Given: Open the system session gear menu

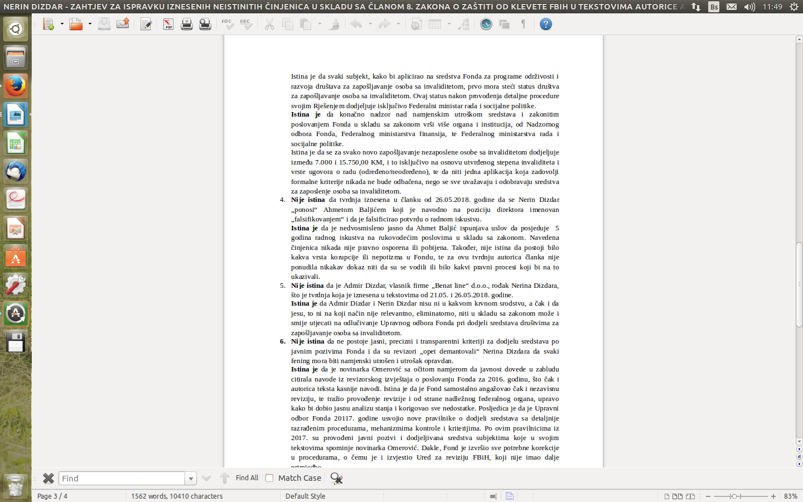Looking at the screenshot, I should coord(794,7).
